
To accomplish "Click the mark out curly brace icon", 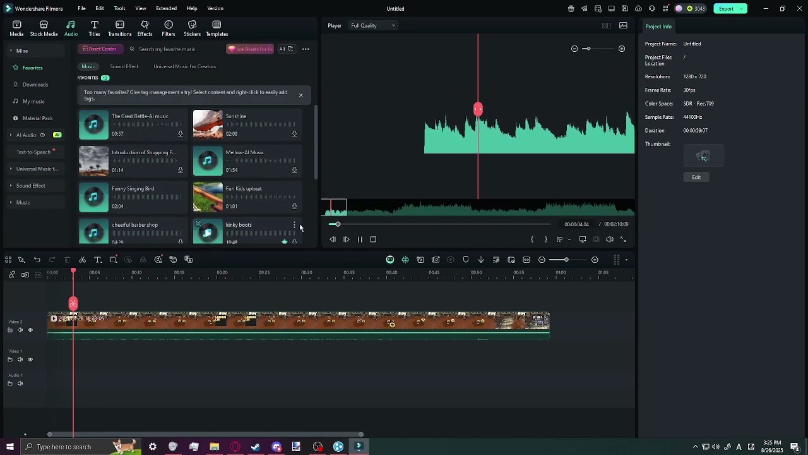I will [x=546, y=240].
